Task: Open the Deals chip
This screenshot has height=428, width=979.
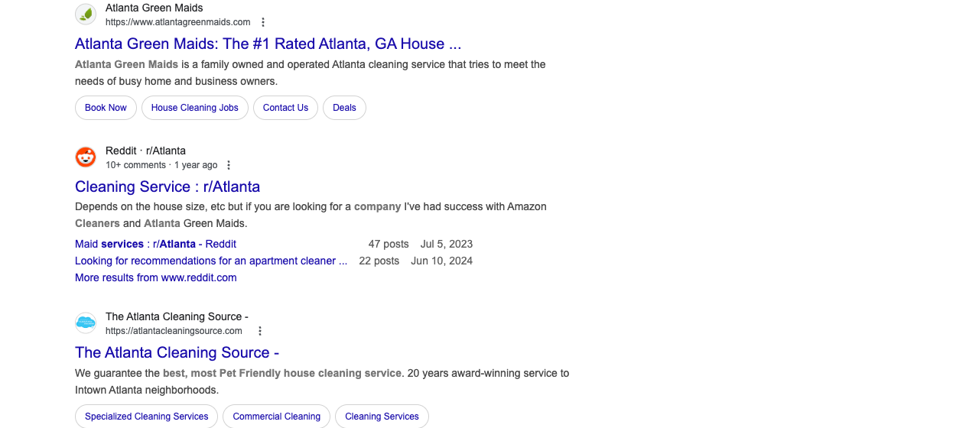Action: click(x=344, y=108)
